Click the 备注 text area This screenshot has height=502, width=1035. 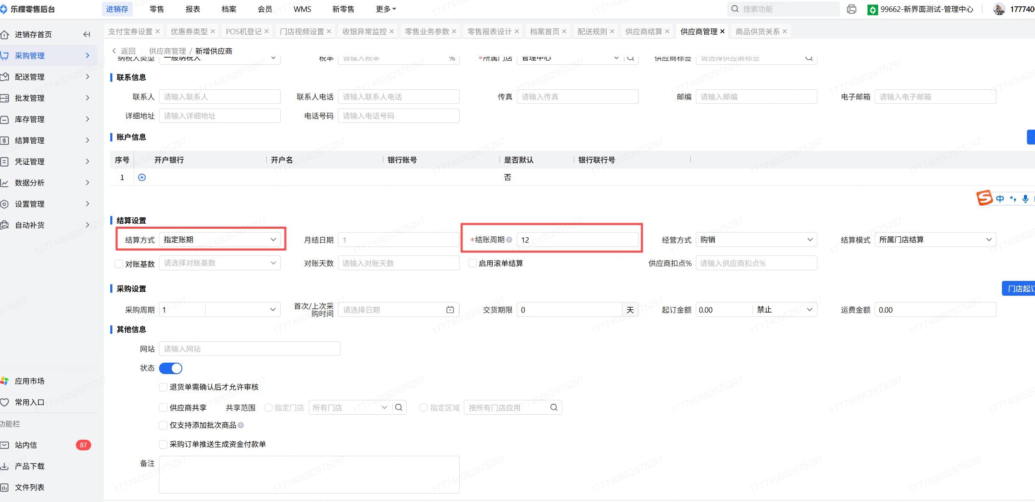pyautogui.click(x=309, y=474)
